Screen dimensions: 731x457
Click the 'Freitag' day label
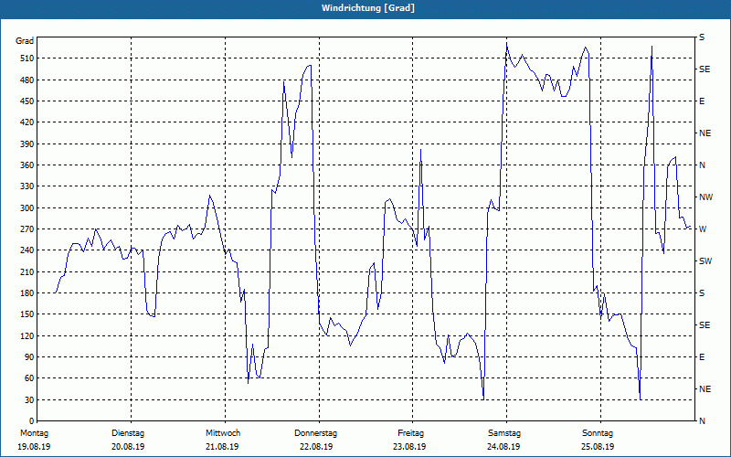[410, 433]
